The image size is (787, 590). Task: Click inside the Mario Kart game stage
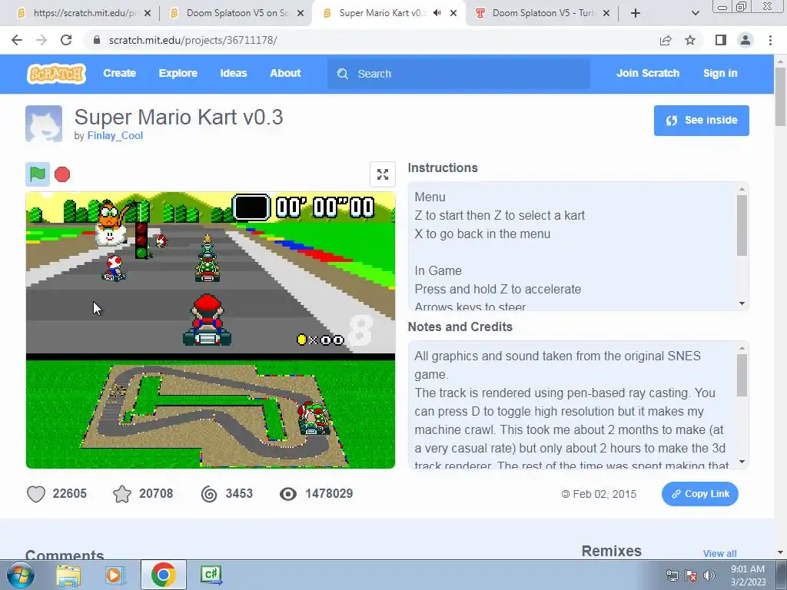211,330
